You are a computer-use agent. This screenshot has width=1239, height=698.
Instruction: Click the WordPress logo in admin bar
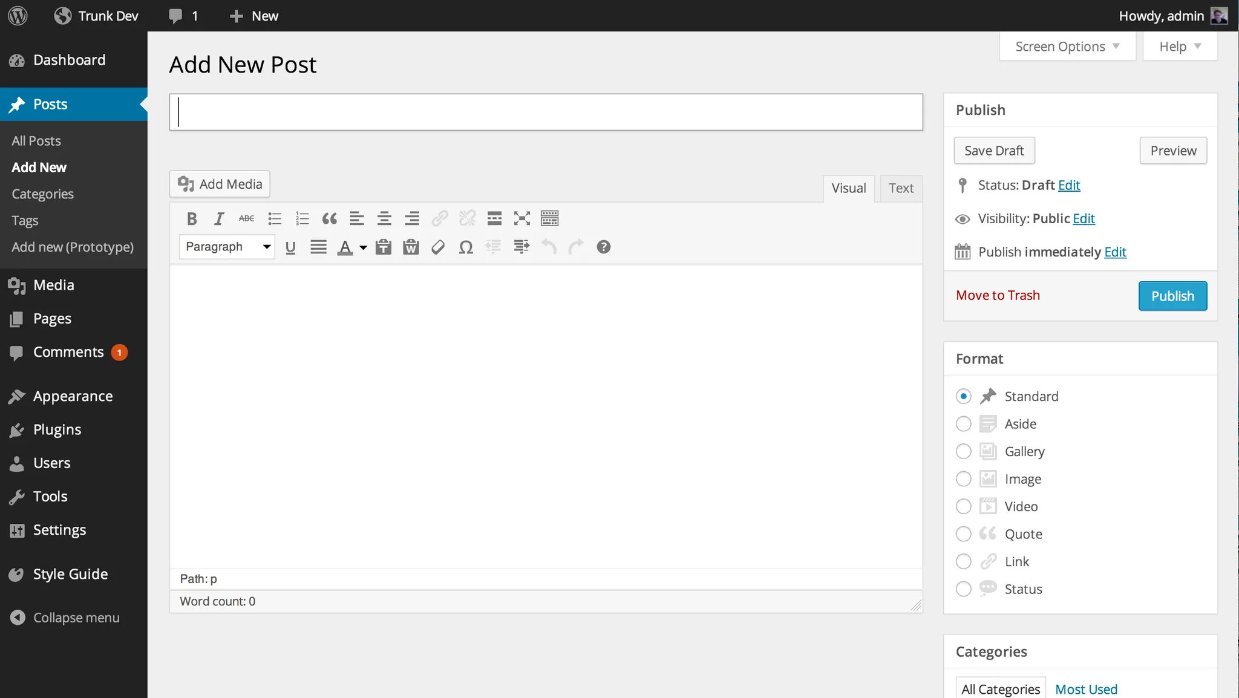pyautogui.click(x=18, y=16)
